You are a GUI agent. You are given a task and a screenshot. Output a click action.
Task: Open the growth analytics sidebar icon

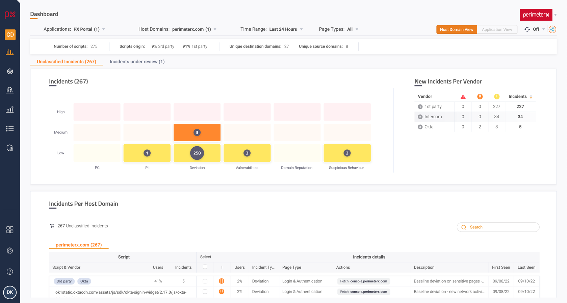tap(10, 110)
